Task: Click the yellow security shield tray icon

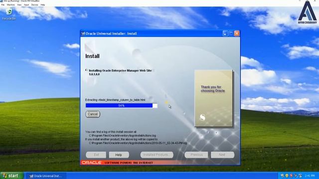Action: pyautogui.click(x=287, y=176)
